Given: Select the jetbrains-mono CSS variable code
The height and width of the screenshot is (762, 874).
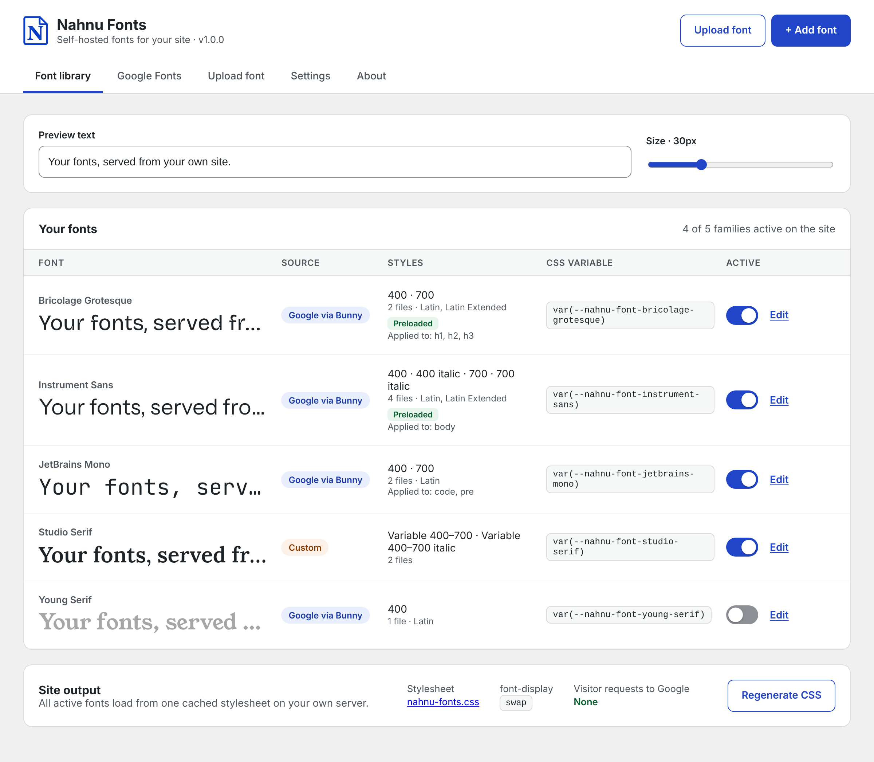Looking at the screenshot, I should [x=630, y=479].
